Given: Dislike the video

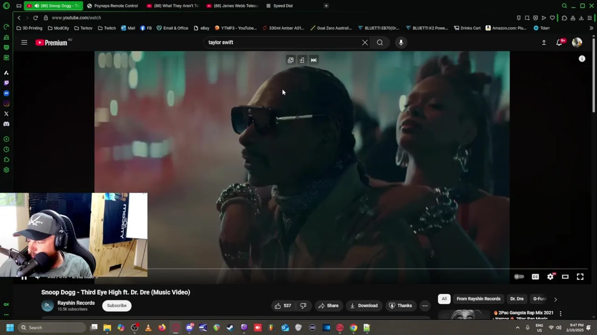Looking at the screenshot, I should [x=303, y=306].
